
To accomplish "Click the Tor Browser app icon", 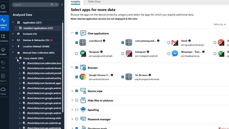I will (129, 77).
